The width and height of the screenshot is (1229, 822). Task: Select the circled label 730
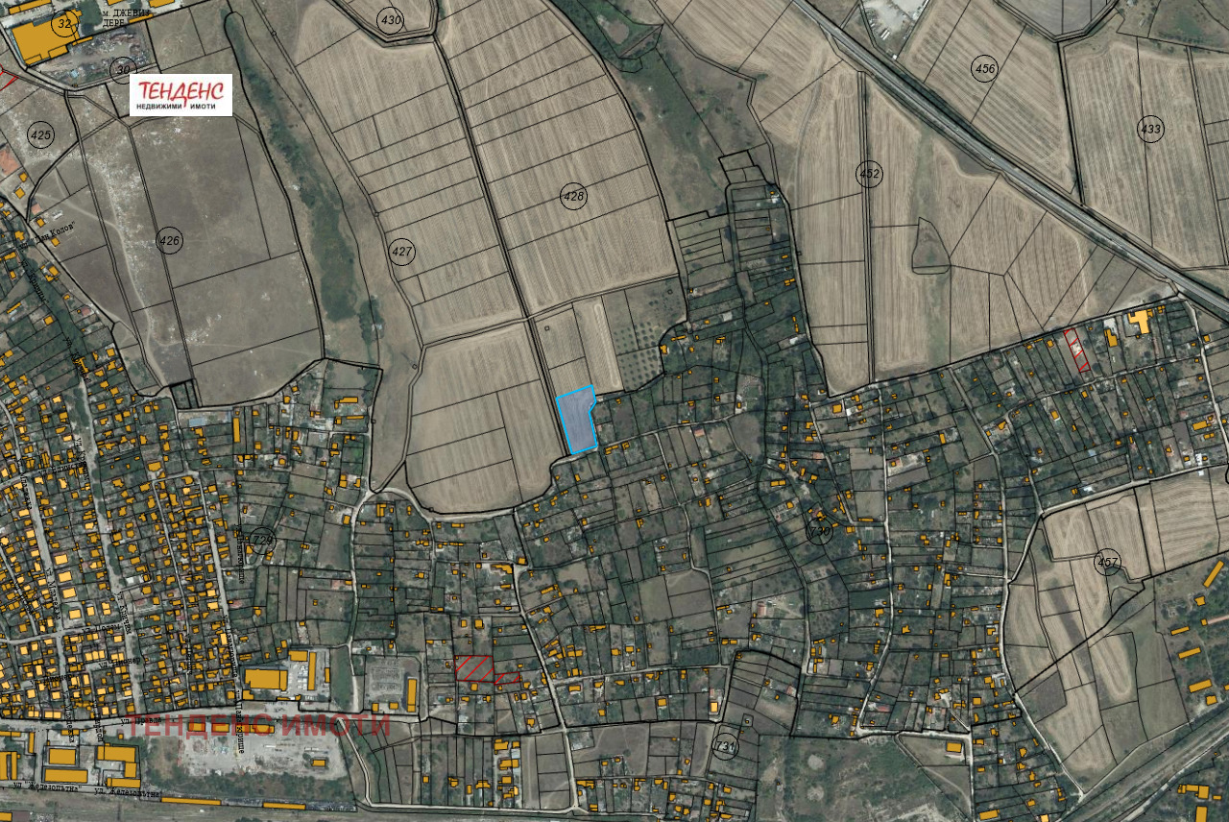pos(819,531)
